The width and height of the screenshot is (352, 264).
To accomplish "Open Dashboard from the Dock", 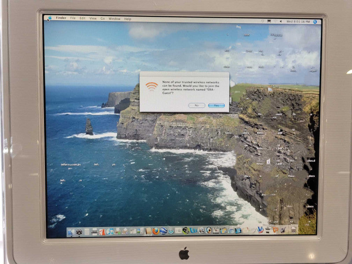I will (x=79, y=232).
